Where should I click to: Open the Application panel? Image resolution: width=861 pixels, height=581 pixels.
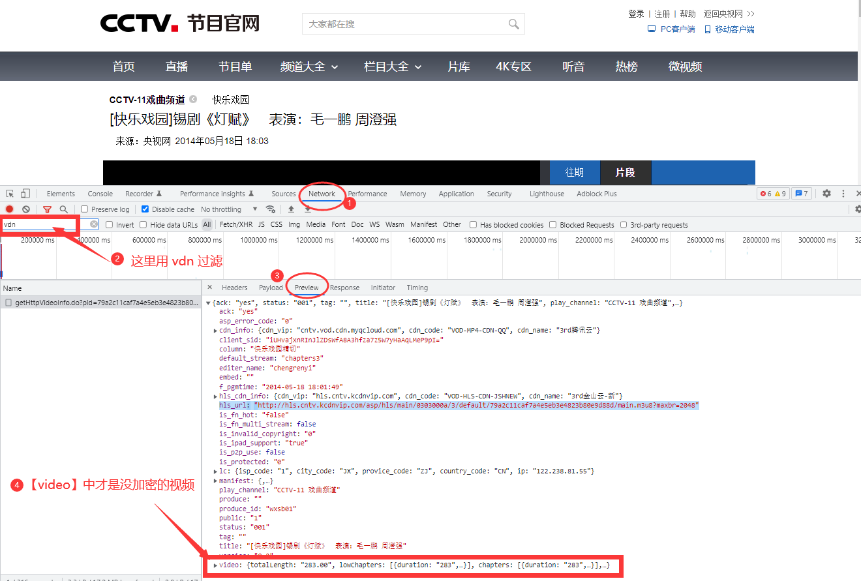pyautogui.click(x=457, y=194)
